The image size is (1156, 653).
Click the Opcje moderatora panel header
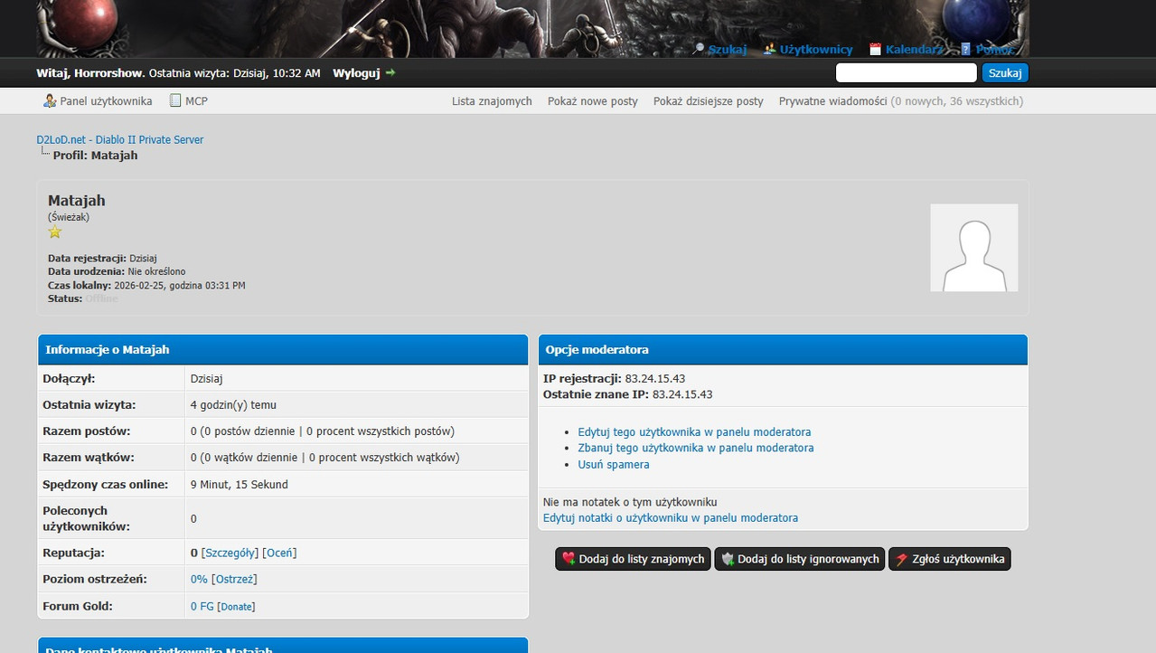pos(783,349)
